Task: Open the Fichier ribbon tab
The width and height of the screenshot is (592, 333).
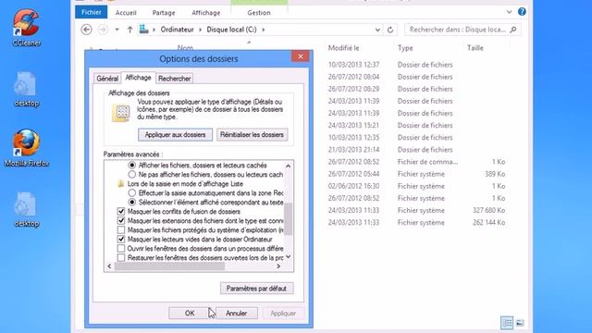Action: [91, 12]
